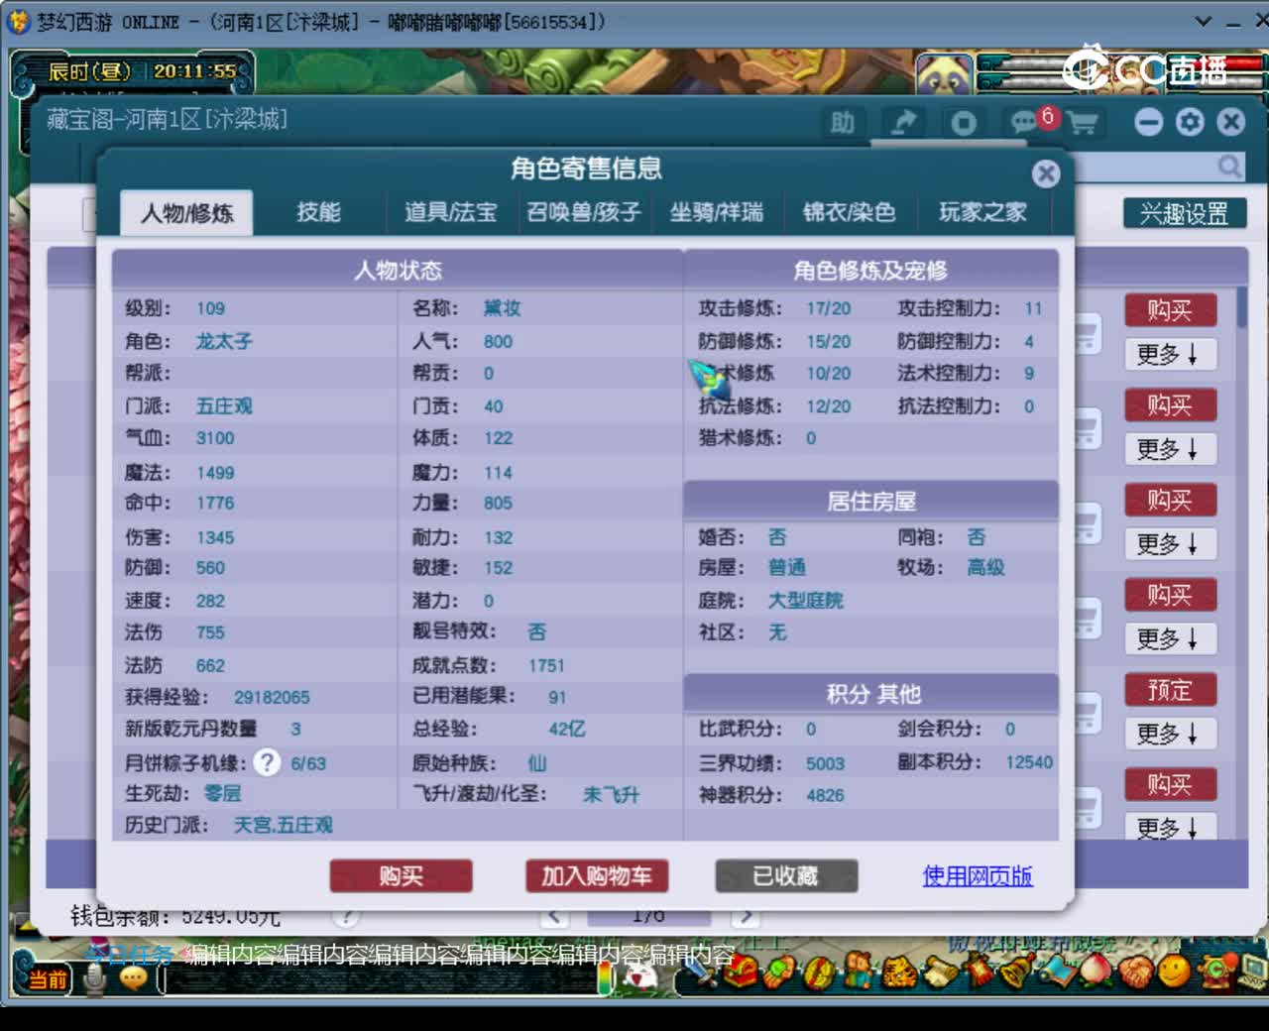Switch to the 人物/修炼 tab

[186, 213]
